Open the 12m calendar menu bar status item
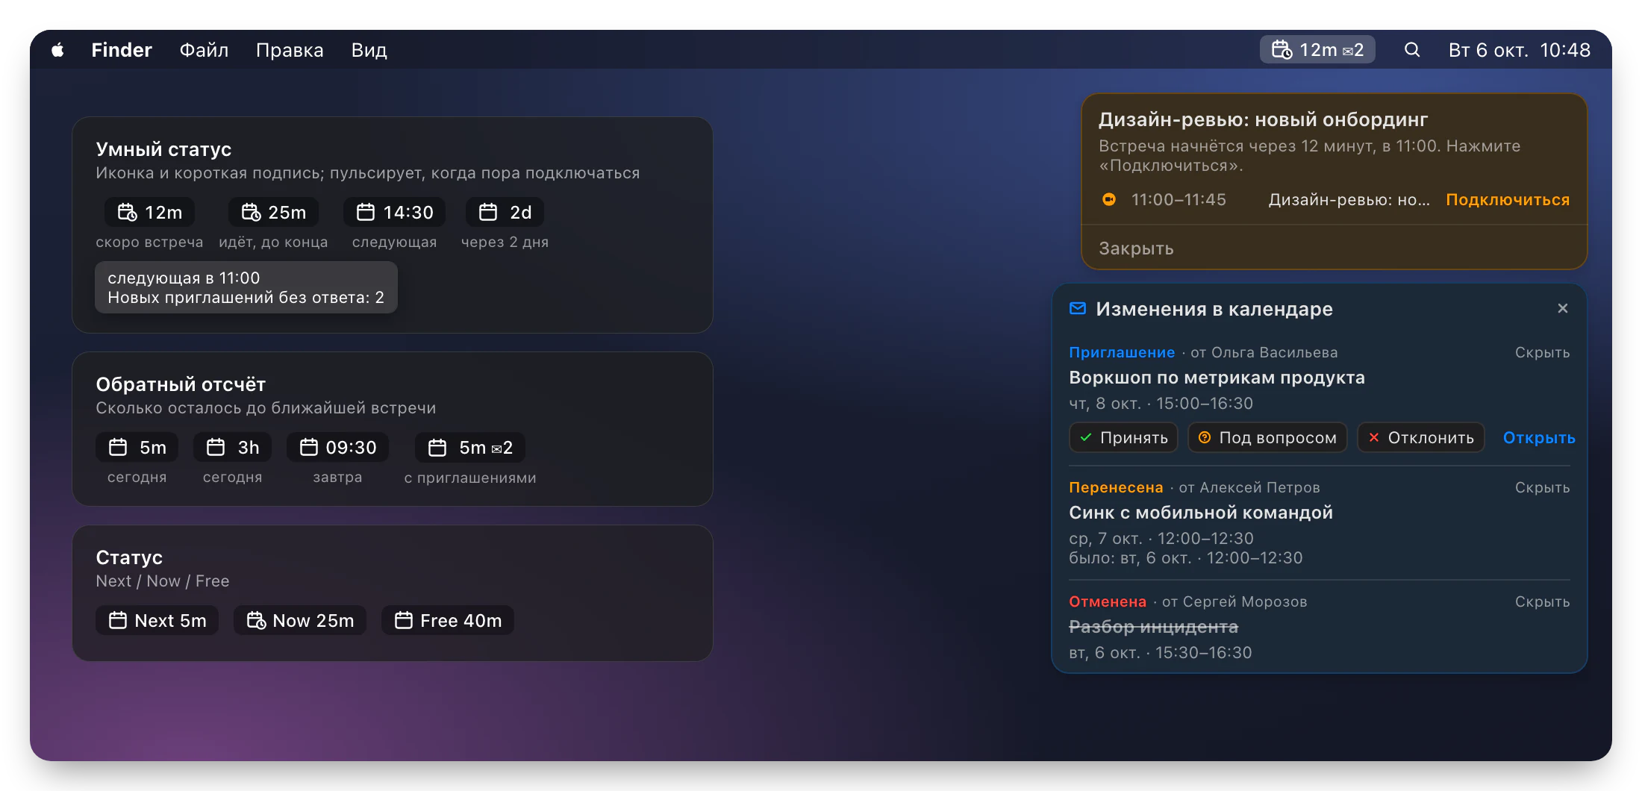 [1317, 50]
